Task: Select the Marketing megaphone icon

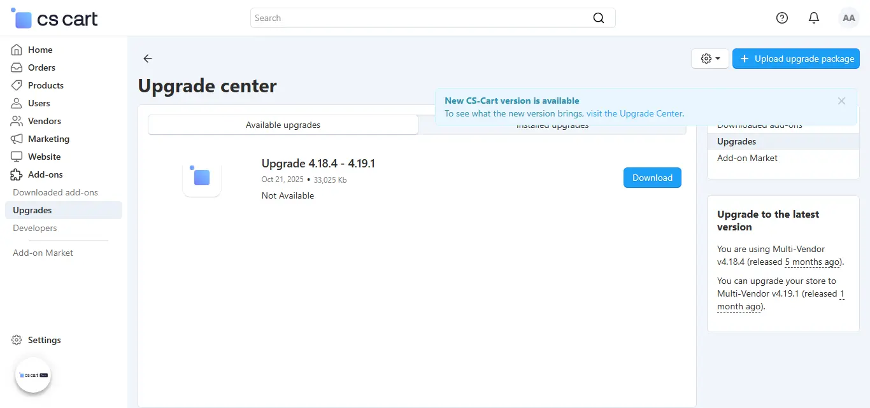Action: coord(17,139)
